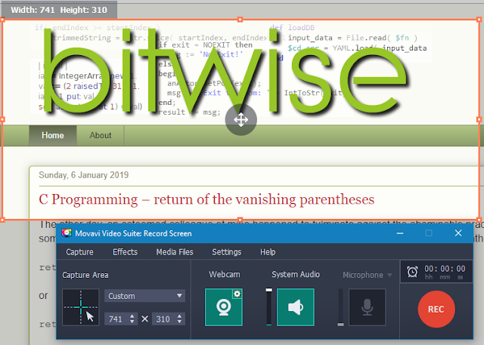
Task: Open the Capture menu
Action: (79, 252)
